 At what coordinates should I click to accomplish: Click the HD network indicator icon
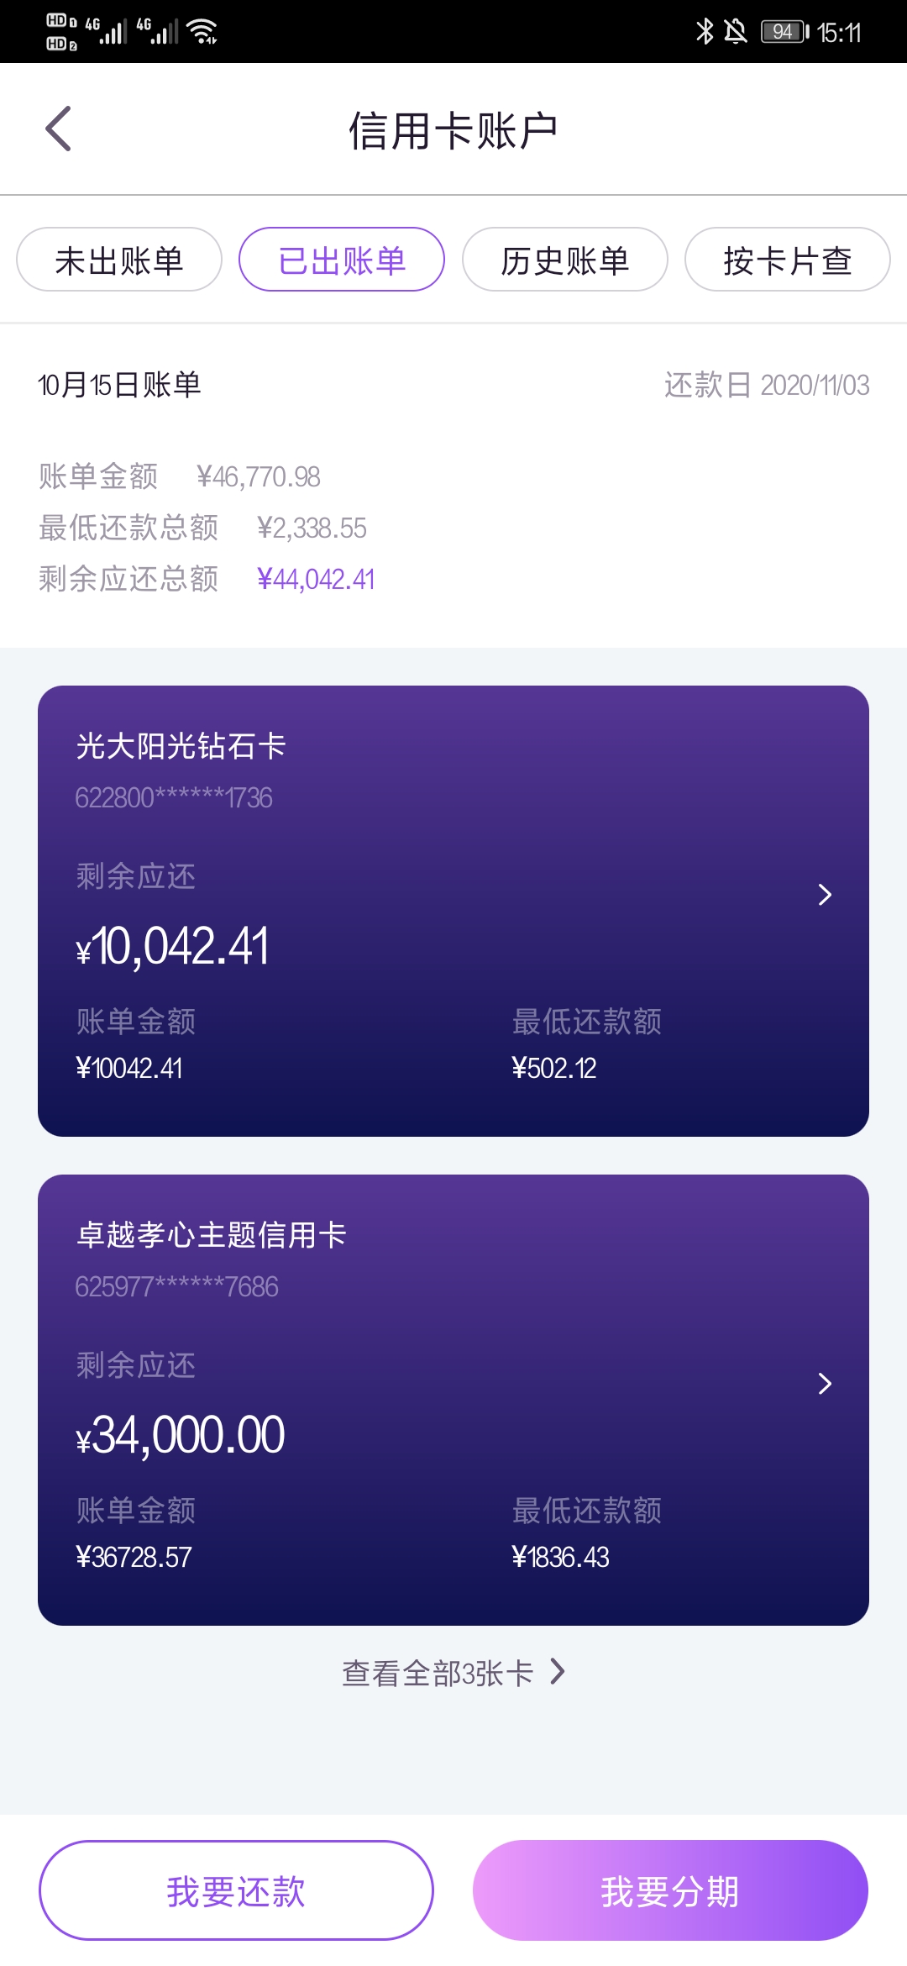click(61, 32)
